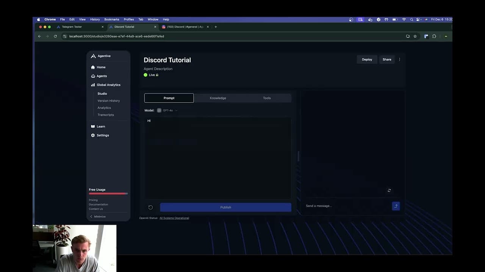Open Chrome extensions puzzle icon

[x=434, y=36]
